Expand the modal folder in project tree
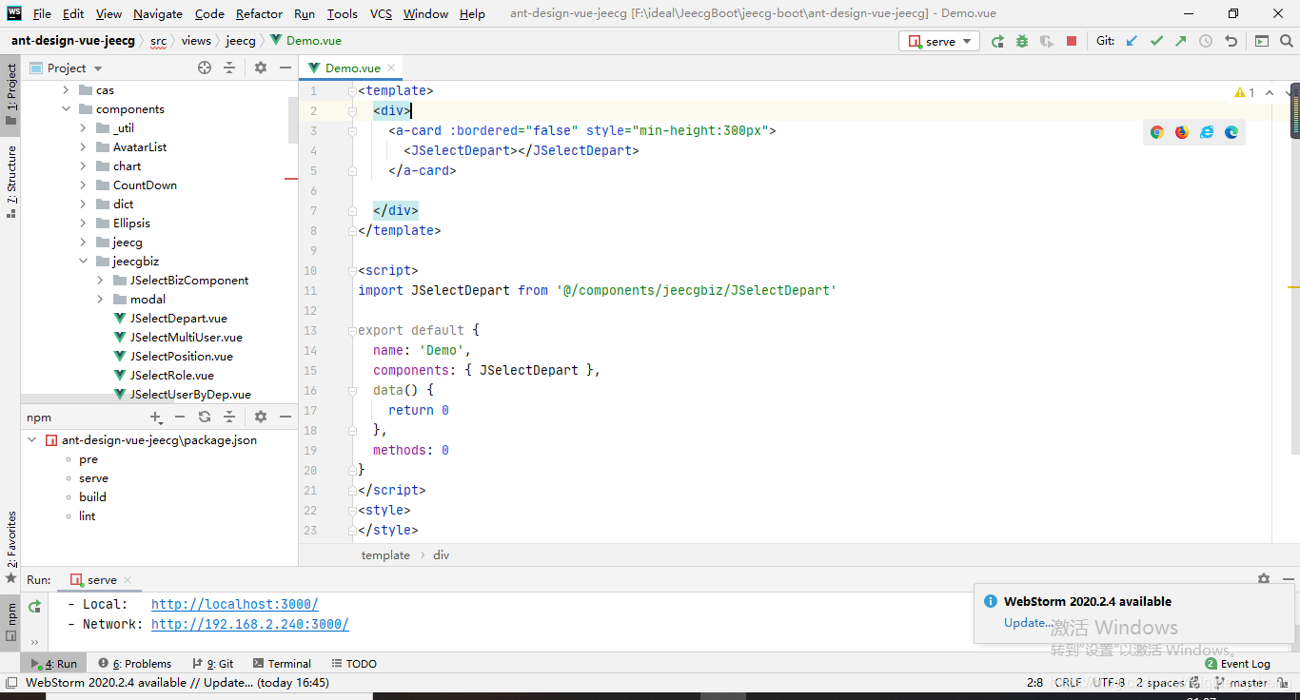This screenshot has width=1300, height=700. (x=99, y=299)
